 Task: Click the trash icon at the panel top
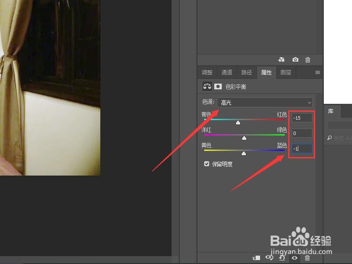307,59
